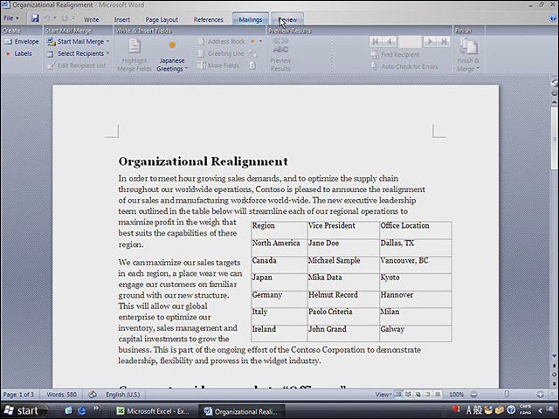559x419 pixels.
Task: Switch to Print Layout view in the status bar
Action: (398, 395)
